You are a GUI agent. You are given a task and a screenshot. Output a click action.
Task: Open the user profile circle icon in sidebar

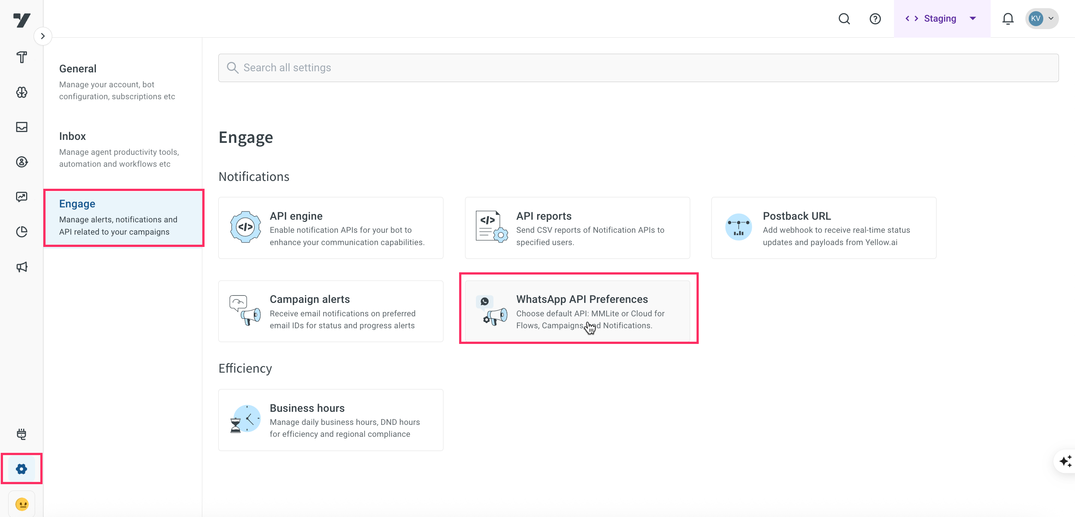tap(22, 162)
